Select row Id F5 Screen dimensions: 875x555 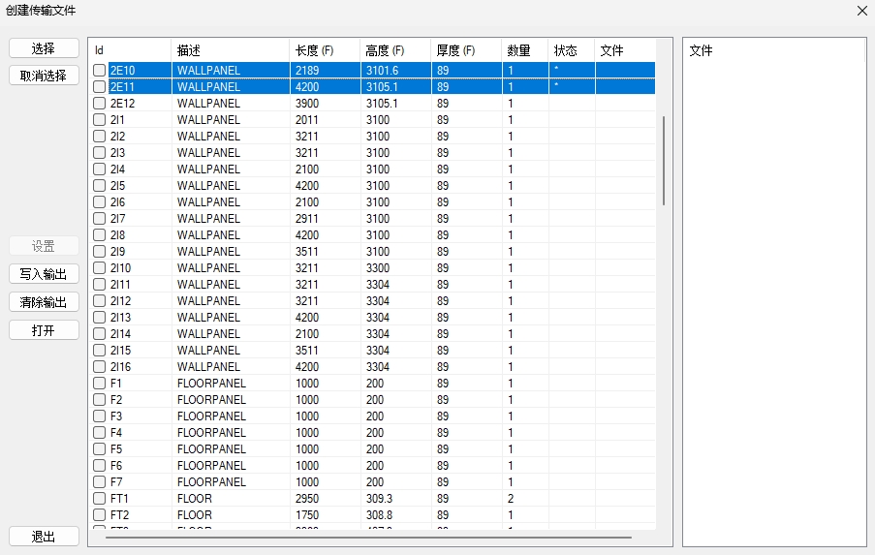coord(116,449)
